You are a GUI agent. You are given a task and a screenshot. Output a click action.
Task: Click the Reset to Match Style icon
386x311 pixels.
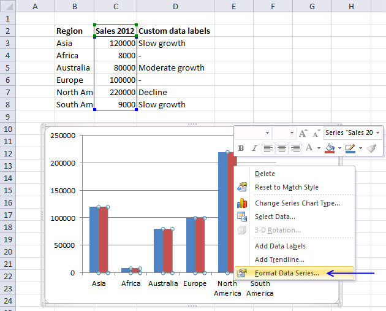[242, 187]
